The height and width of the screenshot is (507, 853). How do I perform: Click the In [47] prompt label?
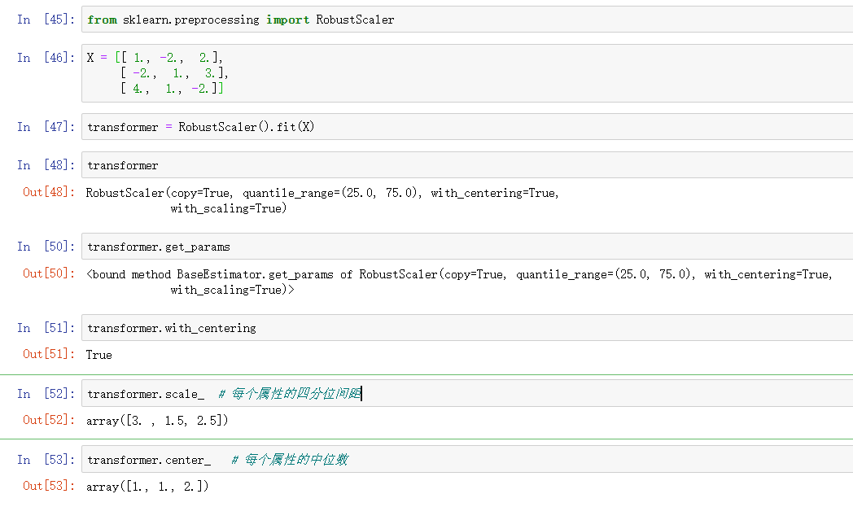pyautogui.click(x=46, y=127)
